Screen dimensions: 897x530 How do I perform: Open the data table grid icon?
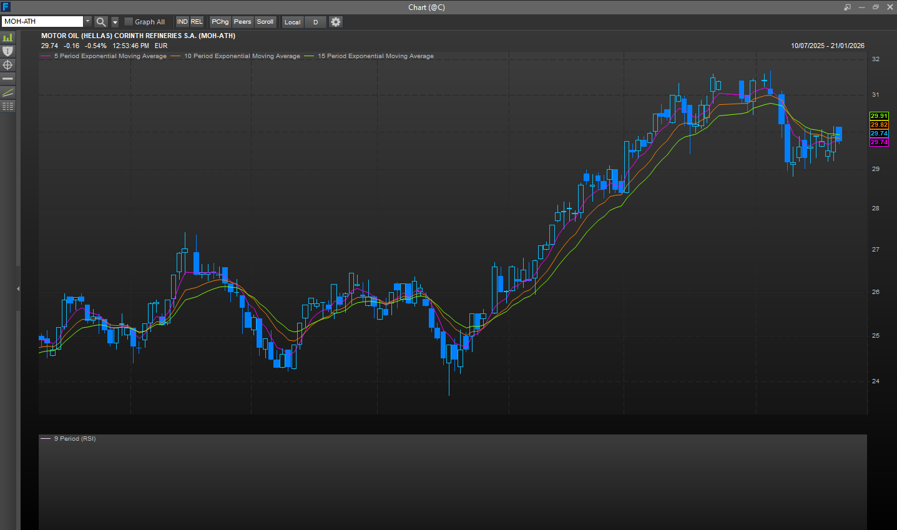7,106
